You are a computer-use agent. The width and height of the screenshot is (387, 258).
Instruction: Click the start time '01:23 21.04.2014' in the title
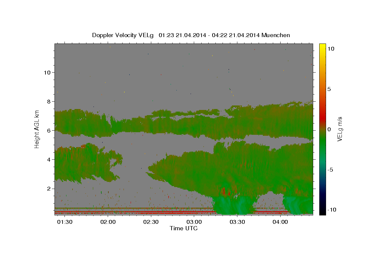pyautogui.click(x=182, y=35)
